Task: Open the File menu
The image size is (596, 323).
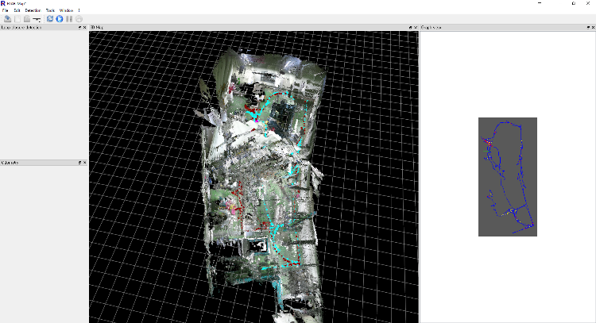Action: [x=5, y=10]
